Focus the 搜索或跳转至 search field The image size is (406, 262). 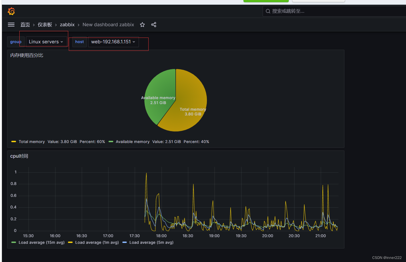coord(334,11)
